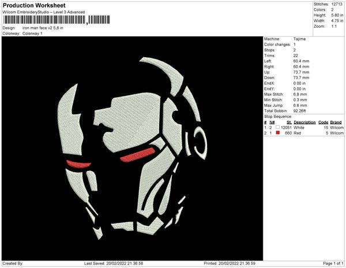Viewport: 346px width, 268px height.
Task: Click the Trims value 22
Action: [295, 55]
